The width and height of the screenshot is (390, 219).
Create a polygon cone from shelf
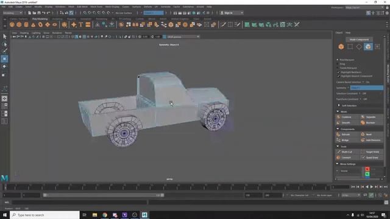pyautogui.click(x=33, y=24)
